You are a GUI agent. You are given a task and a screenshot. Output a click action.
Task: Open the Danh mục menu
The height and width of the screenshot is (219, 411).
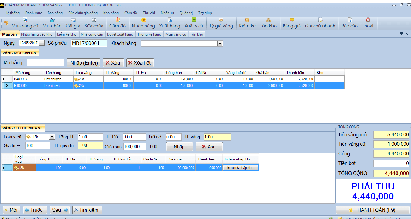pos(33,13)
